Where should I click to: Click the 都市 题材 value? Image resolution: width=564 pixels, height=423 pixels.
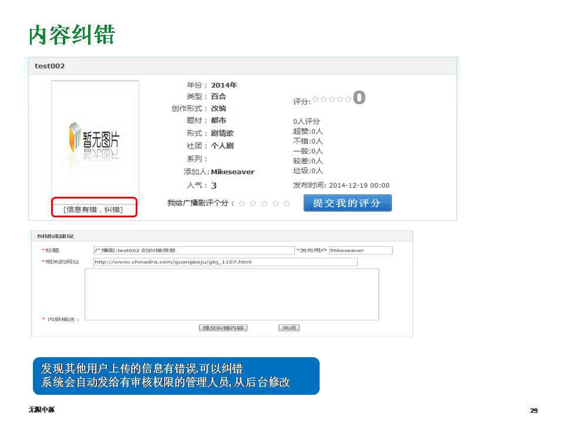[x=219, y=120]
